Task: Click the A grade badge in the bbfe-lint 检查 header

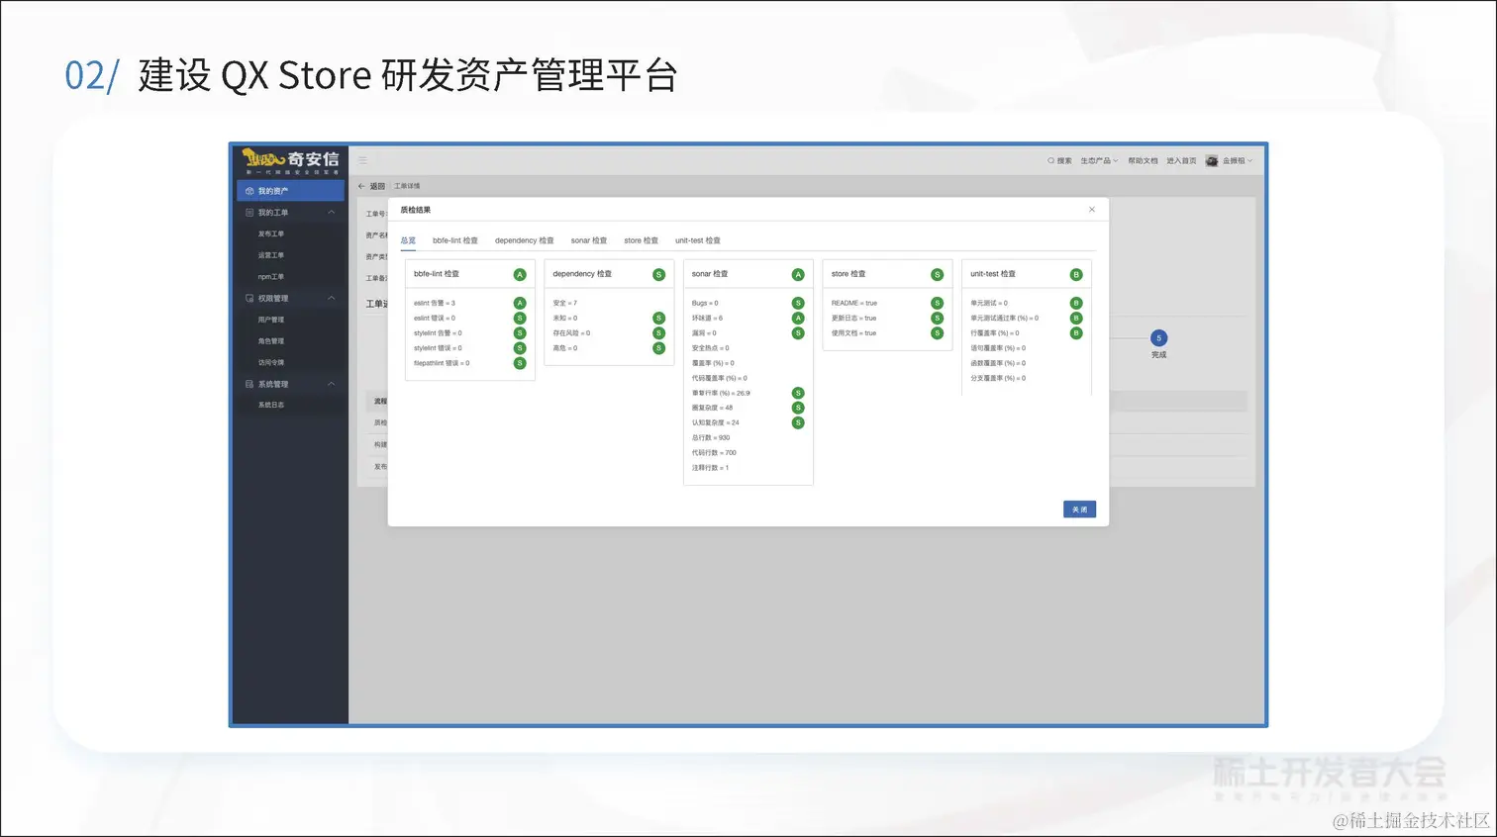Action: (520, 274)
